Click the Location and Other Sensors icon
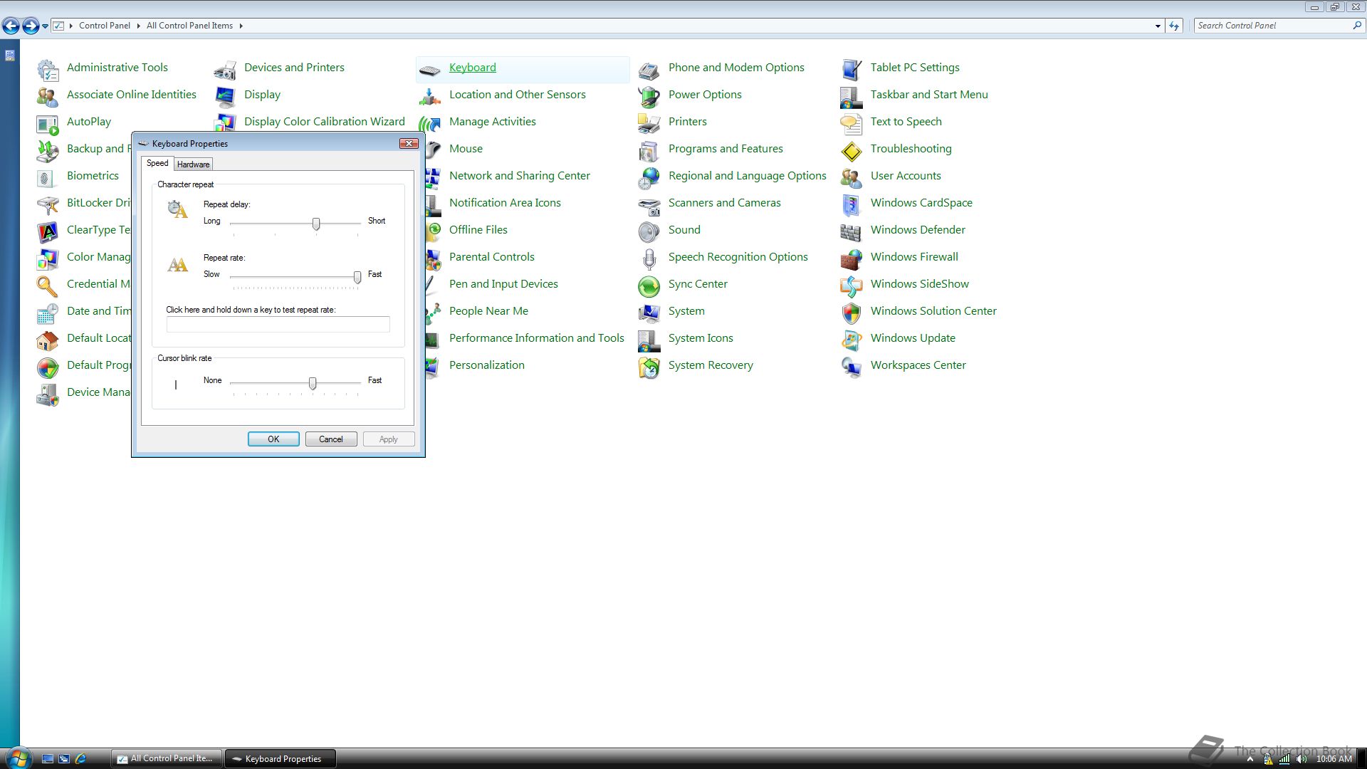Viewport: 1367px width, 769px height. pyautogui.click(x=430, y=97)
